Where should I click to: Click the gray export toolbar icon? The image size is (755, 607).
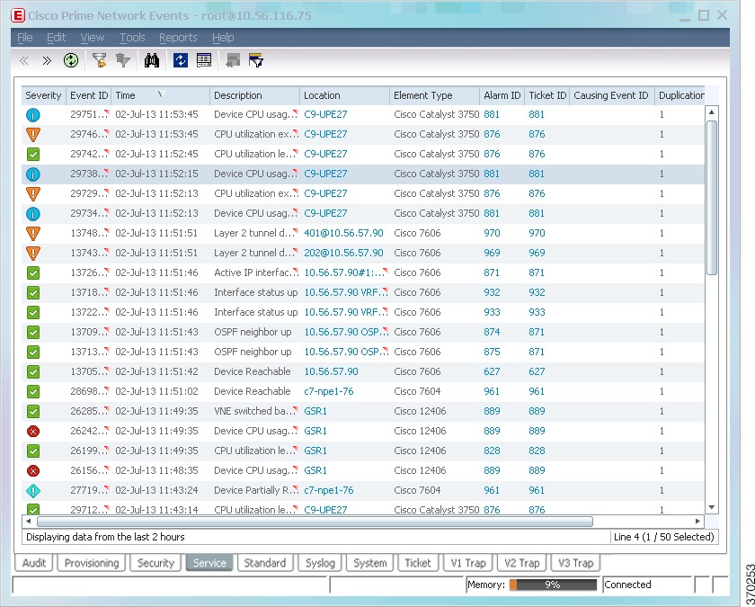click(x=233, y=60)
